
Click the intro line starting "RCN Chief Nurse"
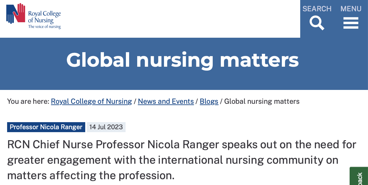tap(181, 145)
